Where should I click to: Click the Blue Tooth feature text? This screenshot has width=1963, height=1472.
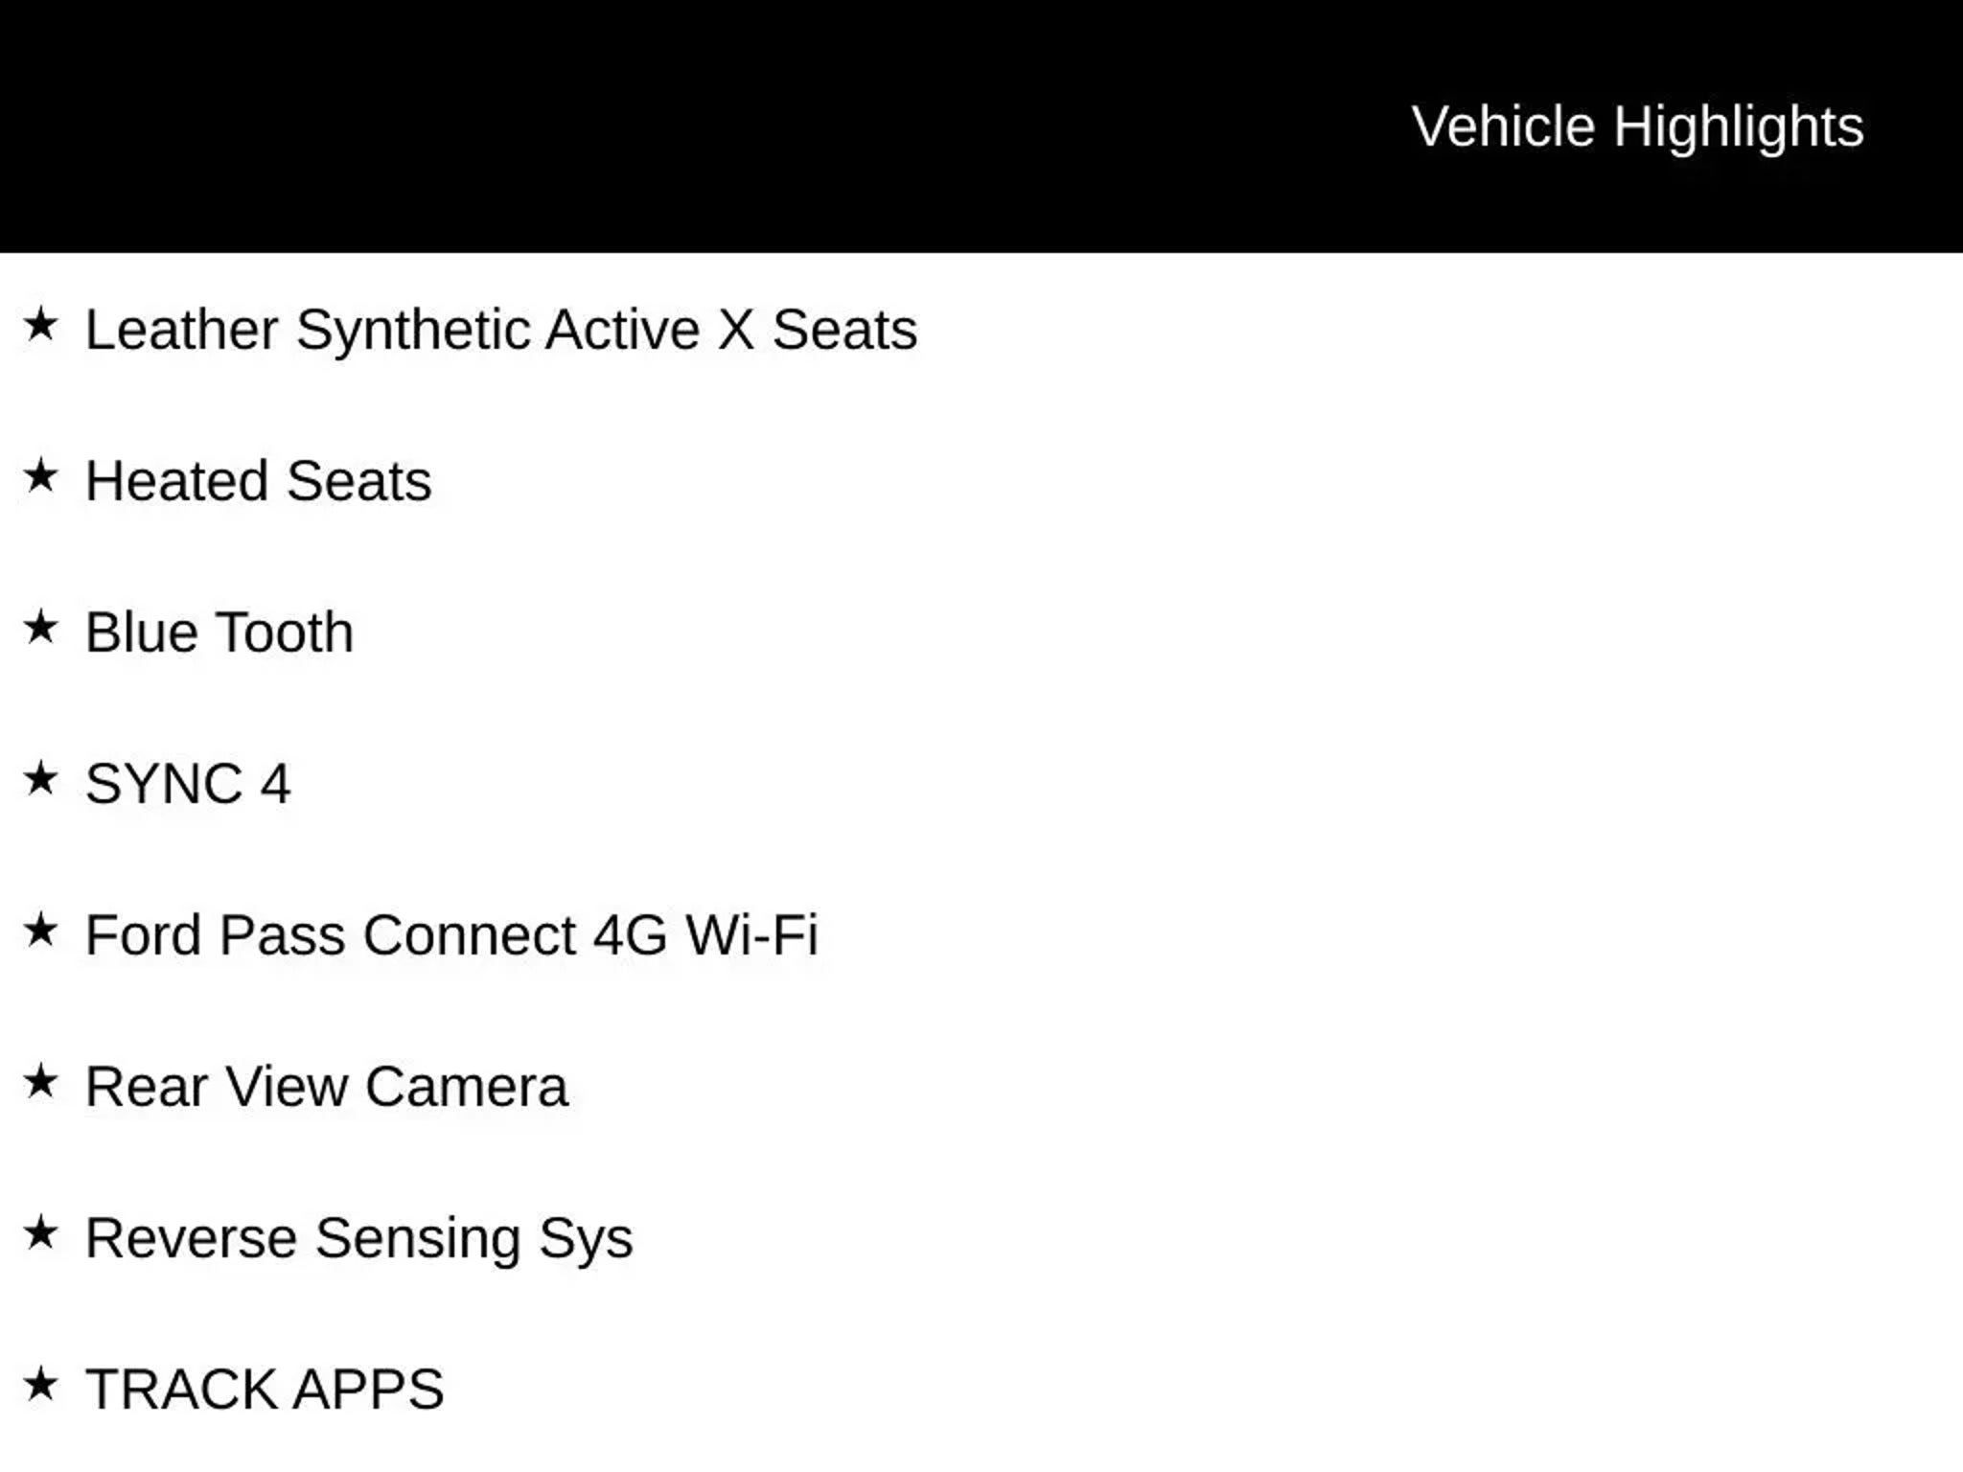click(219, 632)
